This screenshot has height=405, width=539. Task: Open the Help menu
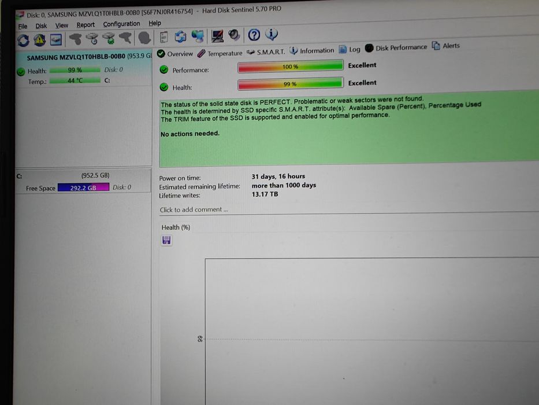coord(155,23)
